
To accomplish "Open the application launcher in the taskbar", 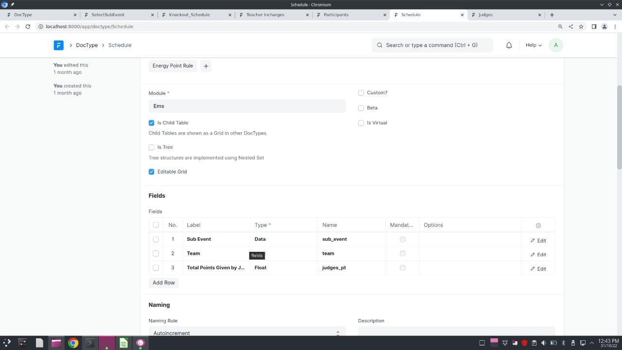I will click(8, 343).
